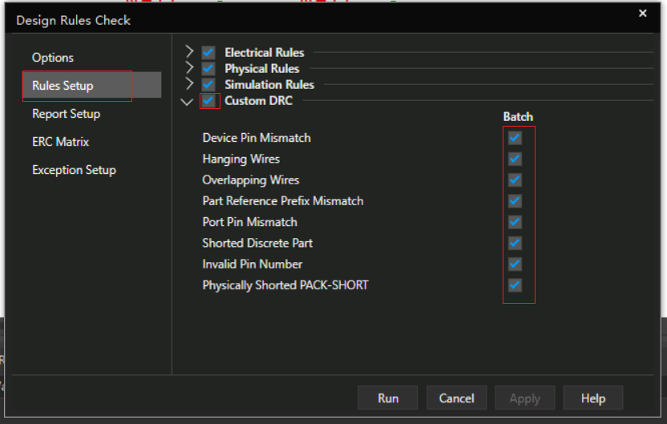Select the Overlapping Wires rule text
The height and width of the screenshot is (424, 667).
[x=251, y=180]
